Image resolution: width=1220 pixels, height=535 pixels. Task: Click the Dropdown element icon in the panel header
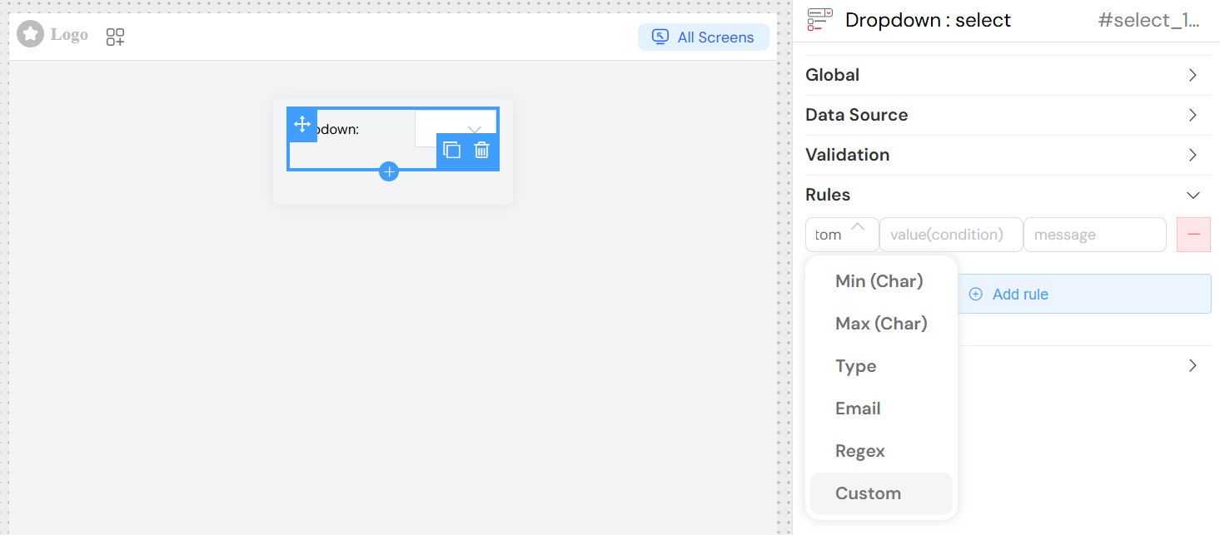tap(819, 20)
